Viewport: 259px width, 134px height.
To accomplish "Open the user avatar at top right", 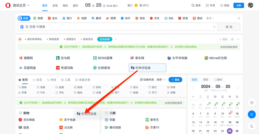I will click(x=250, y=5).
